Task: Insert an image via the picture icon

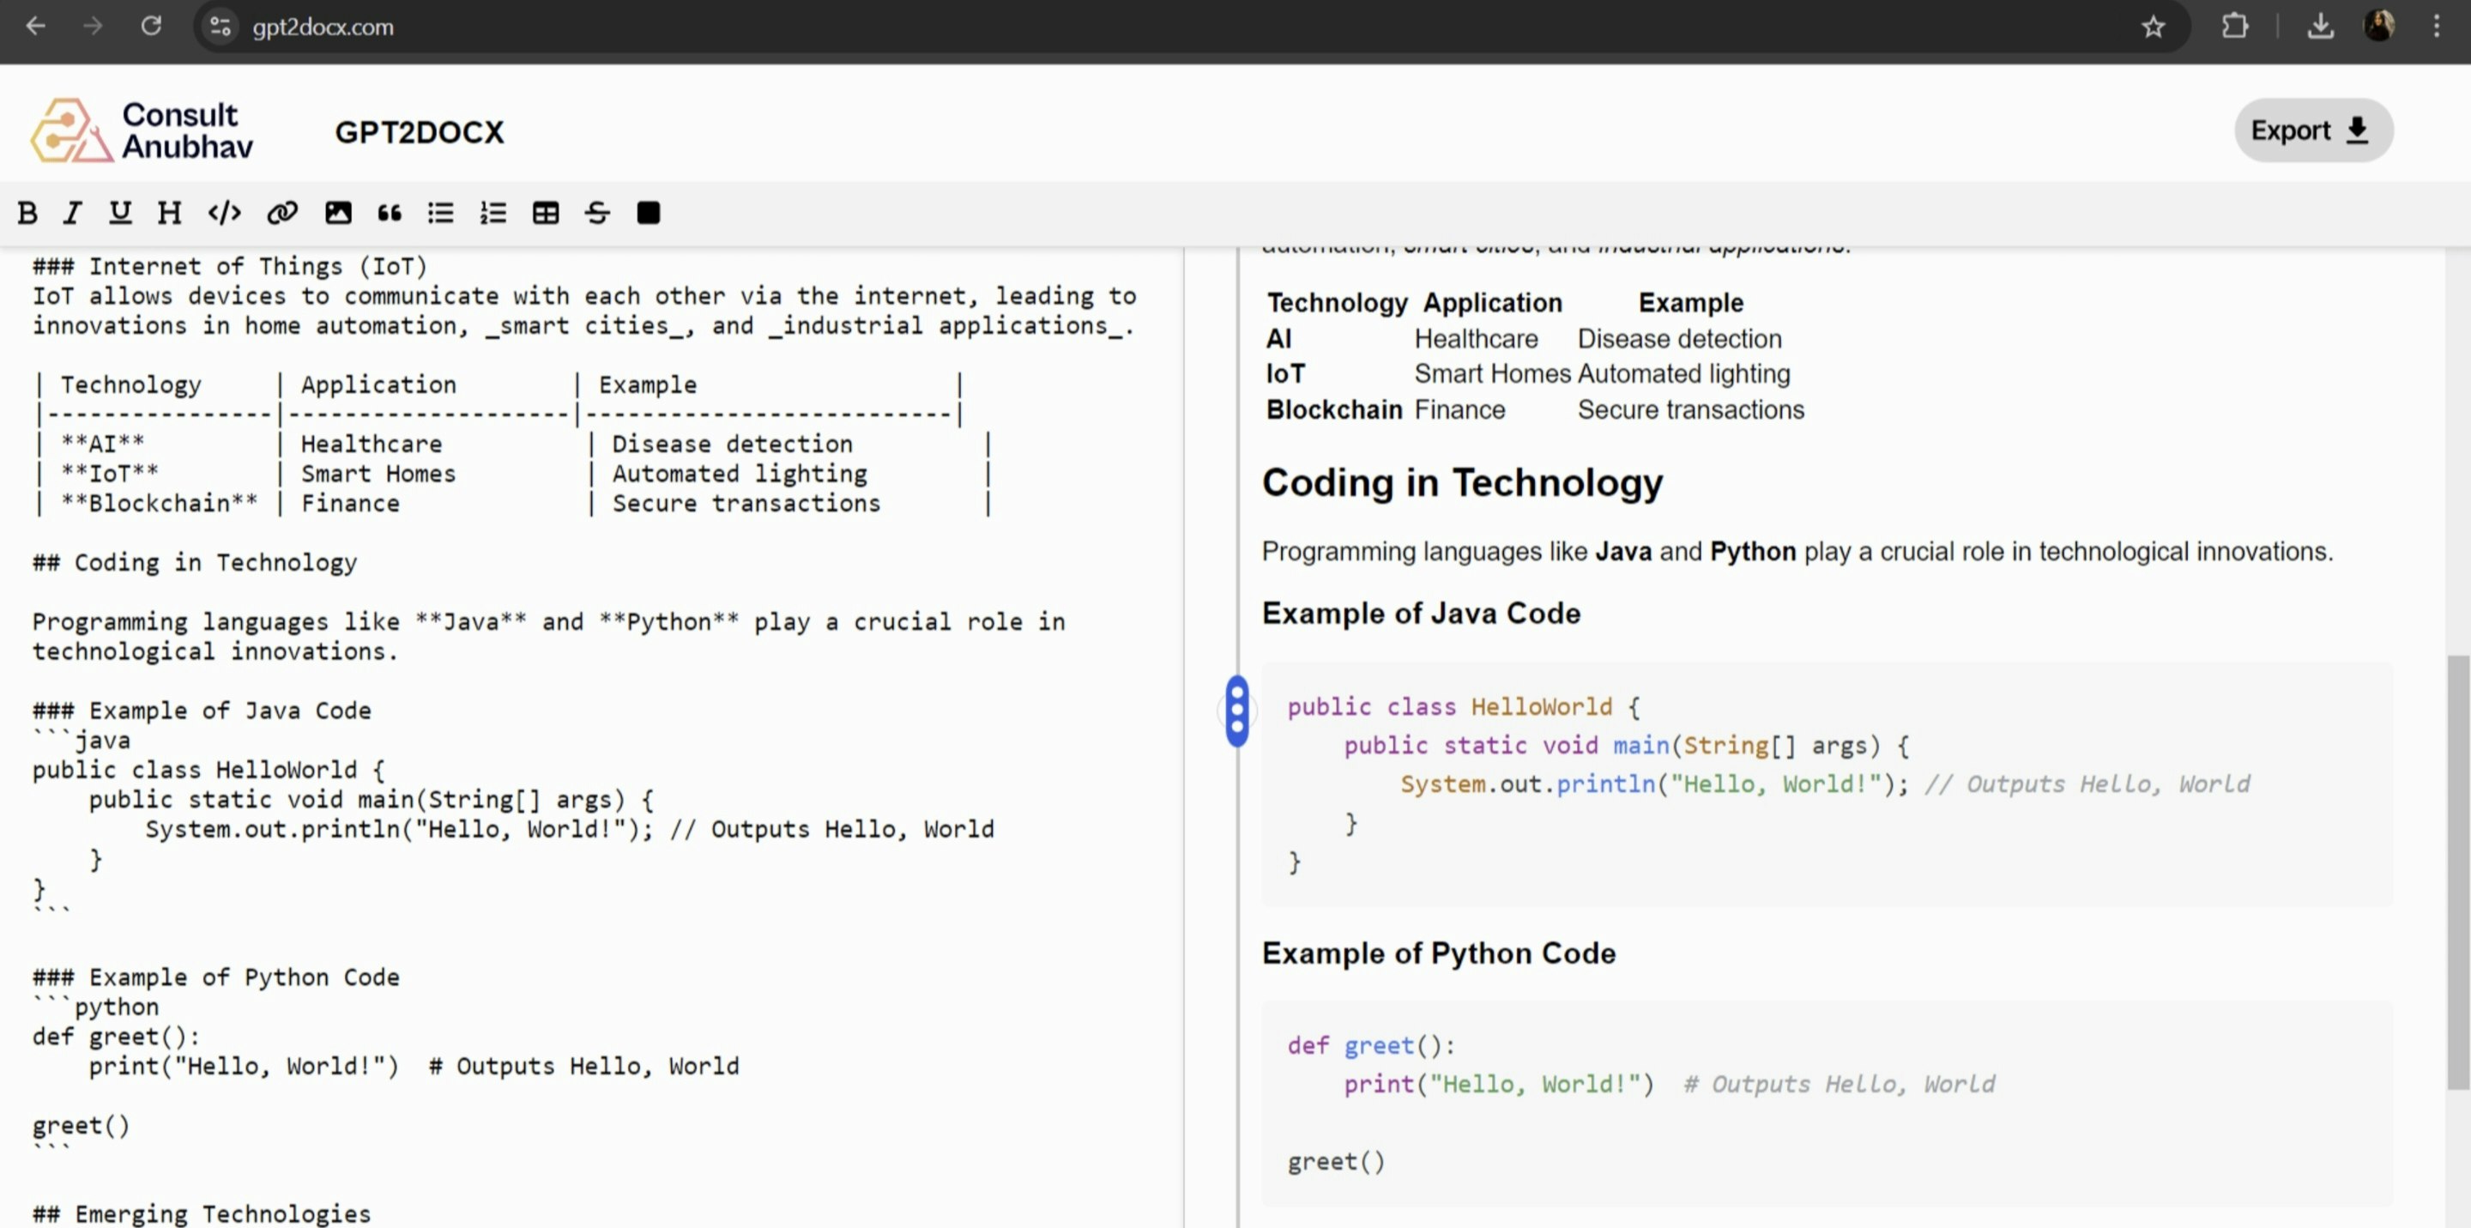Action: coord(338,213)
